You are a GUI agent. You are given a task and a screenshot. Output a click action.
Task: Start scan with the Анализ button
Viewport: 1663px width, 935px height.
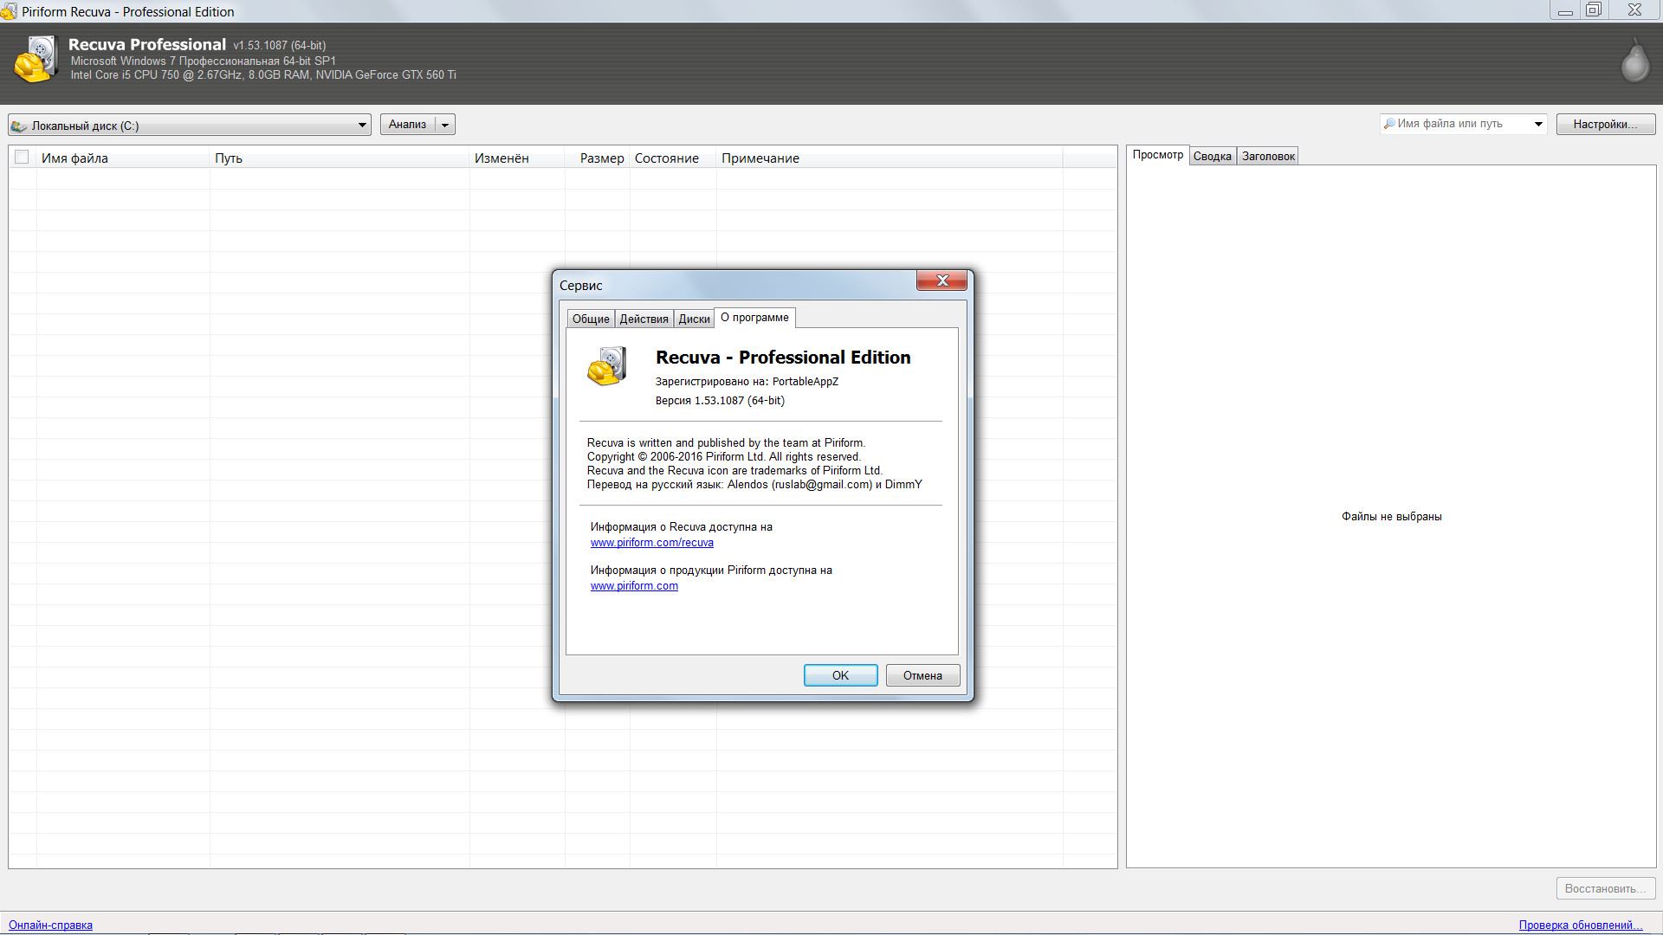407,125
